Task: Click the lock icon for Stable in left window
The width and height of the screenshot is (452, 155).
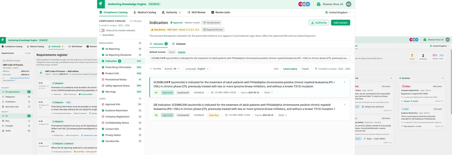Action: [x=3, y=131]
